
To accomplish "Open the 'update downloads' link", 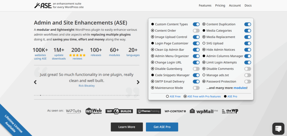I will coord(59,57).
